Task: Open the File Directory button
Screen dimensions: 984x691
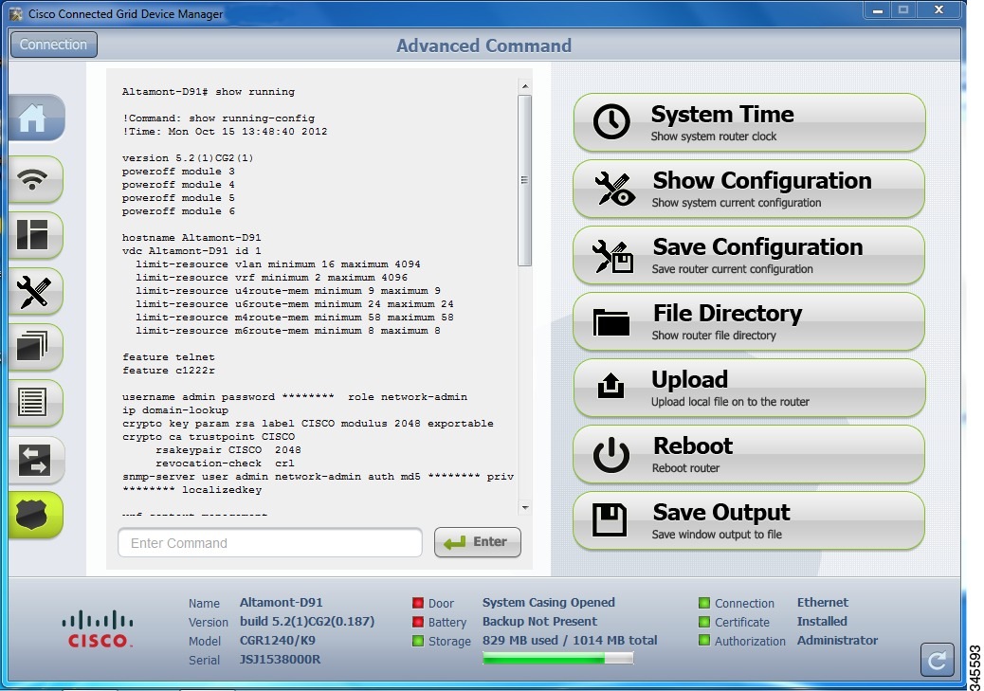Action: (749, 321)
